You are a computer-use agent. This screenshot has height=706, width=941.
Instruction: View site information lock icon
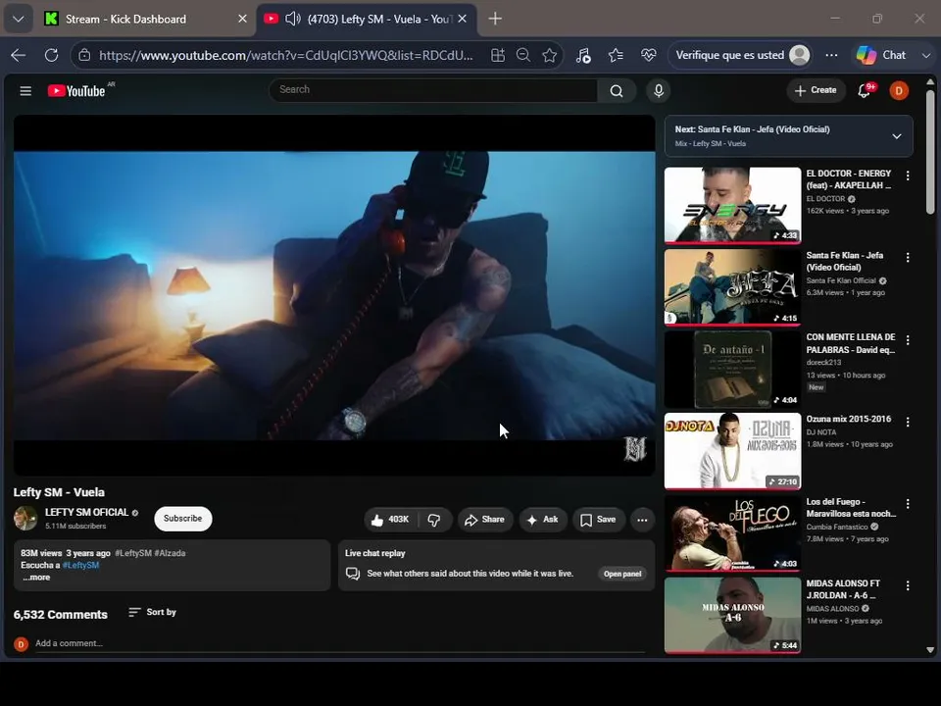coord(84,55)
